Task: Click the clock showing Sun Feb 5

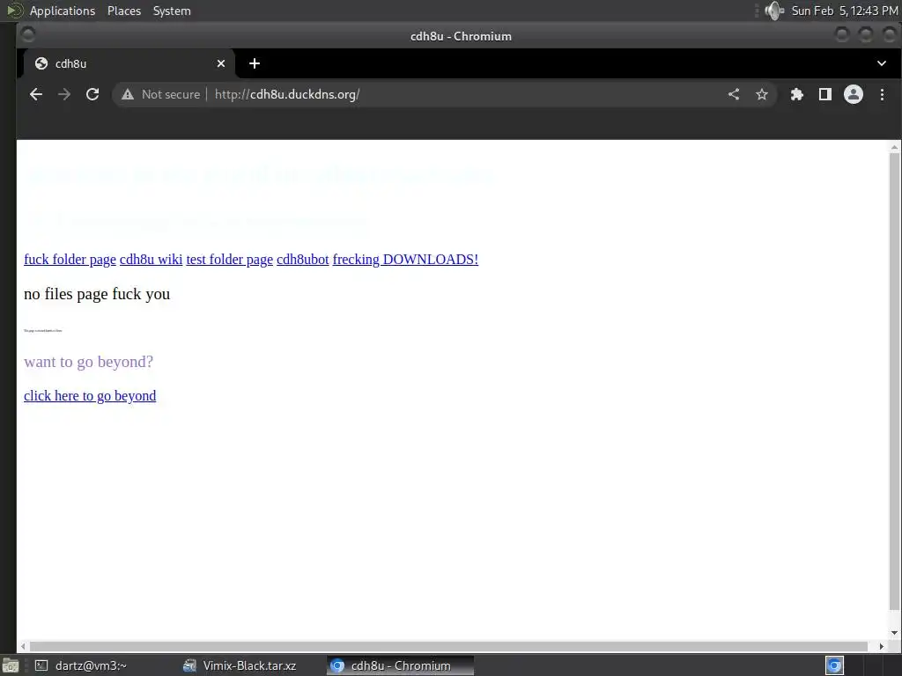Action: pyautogui.click(x=845, y=11)
